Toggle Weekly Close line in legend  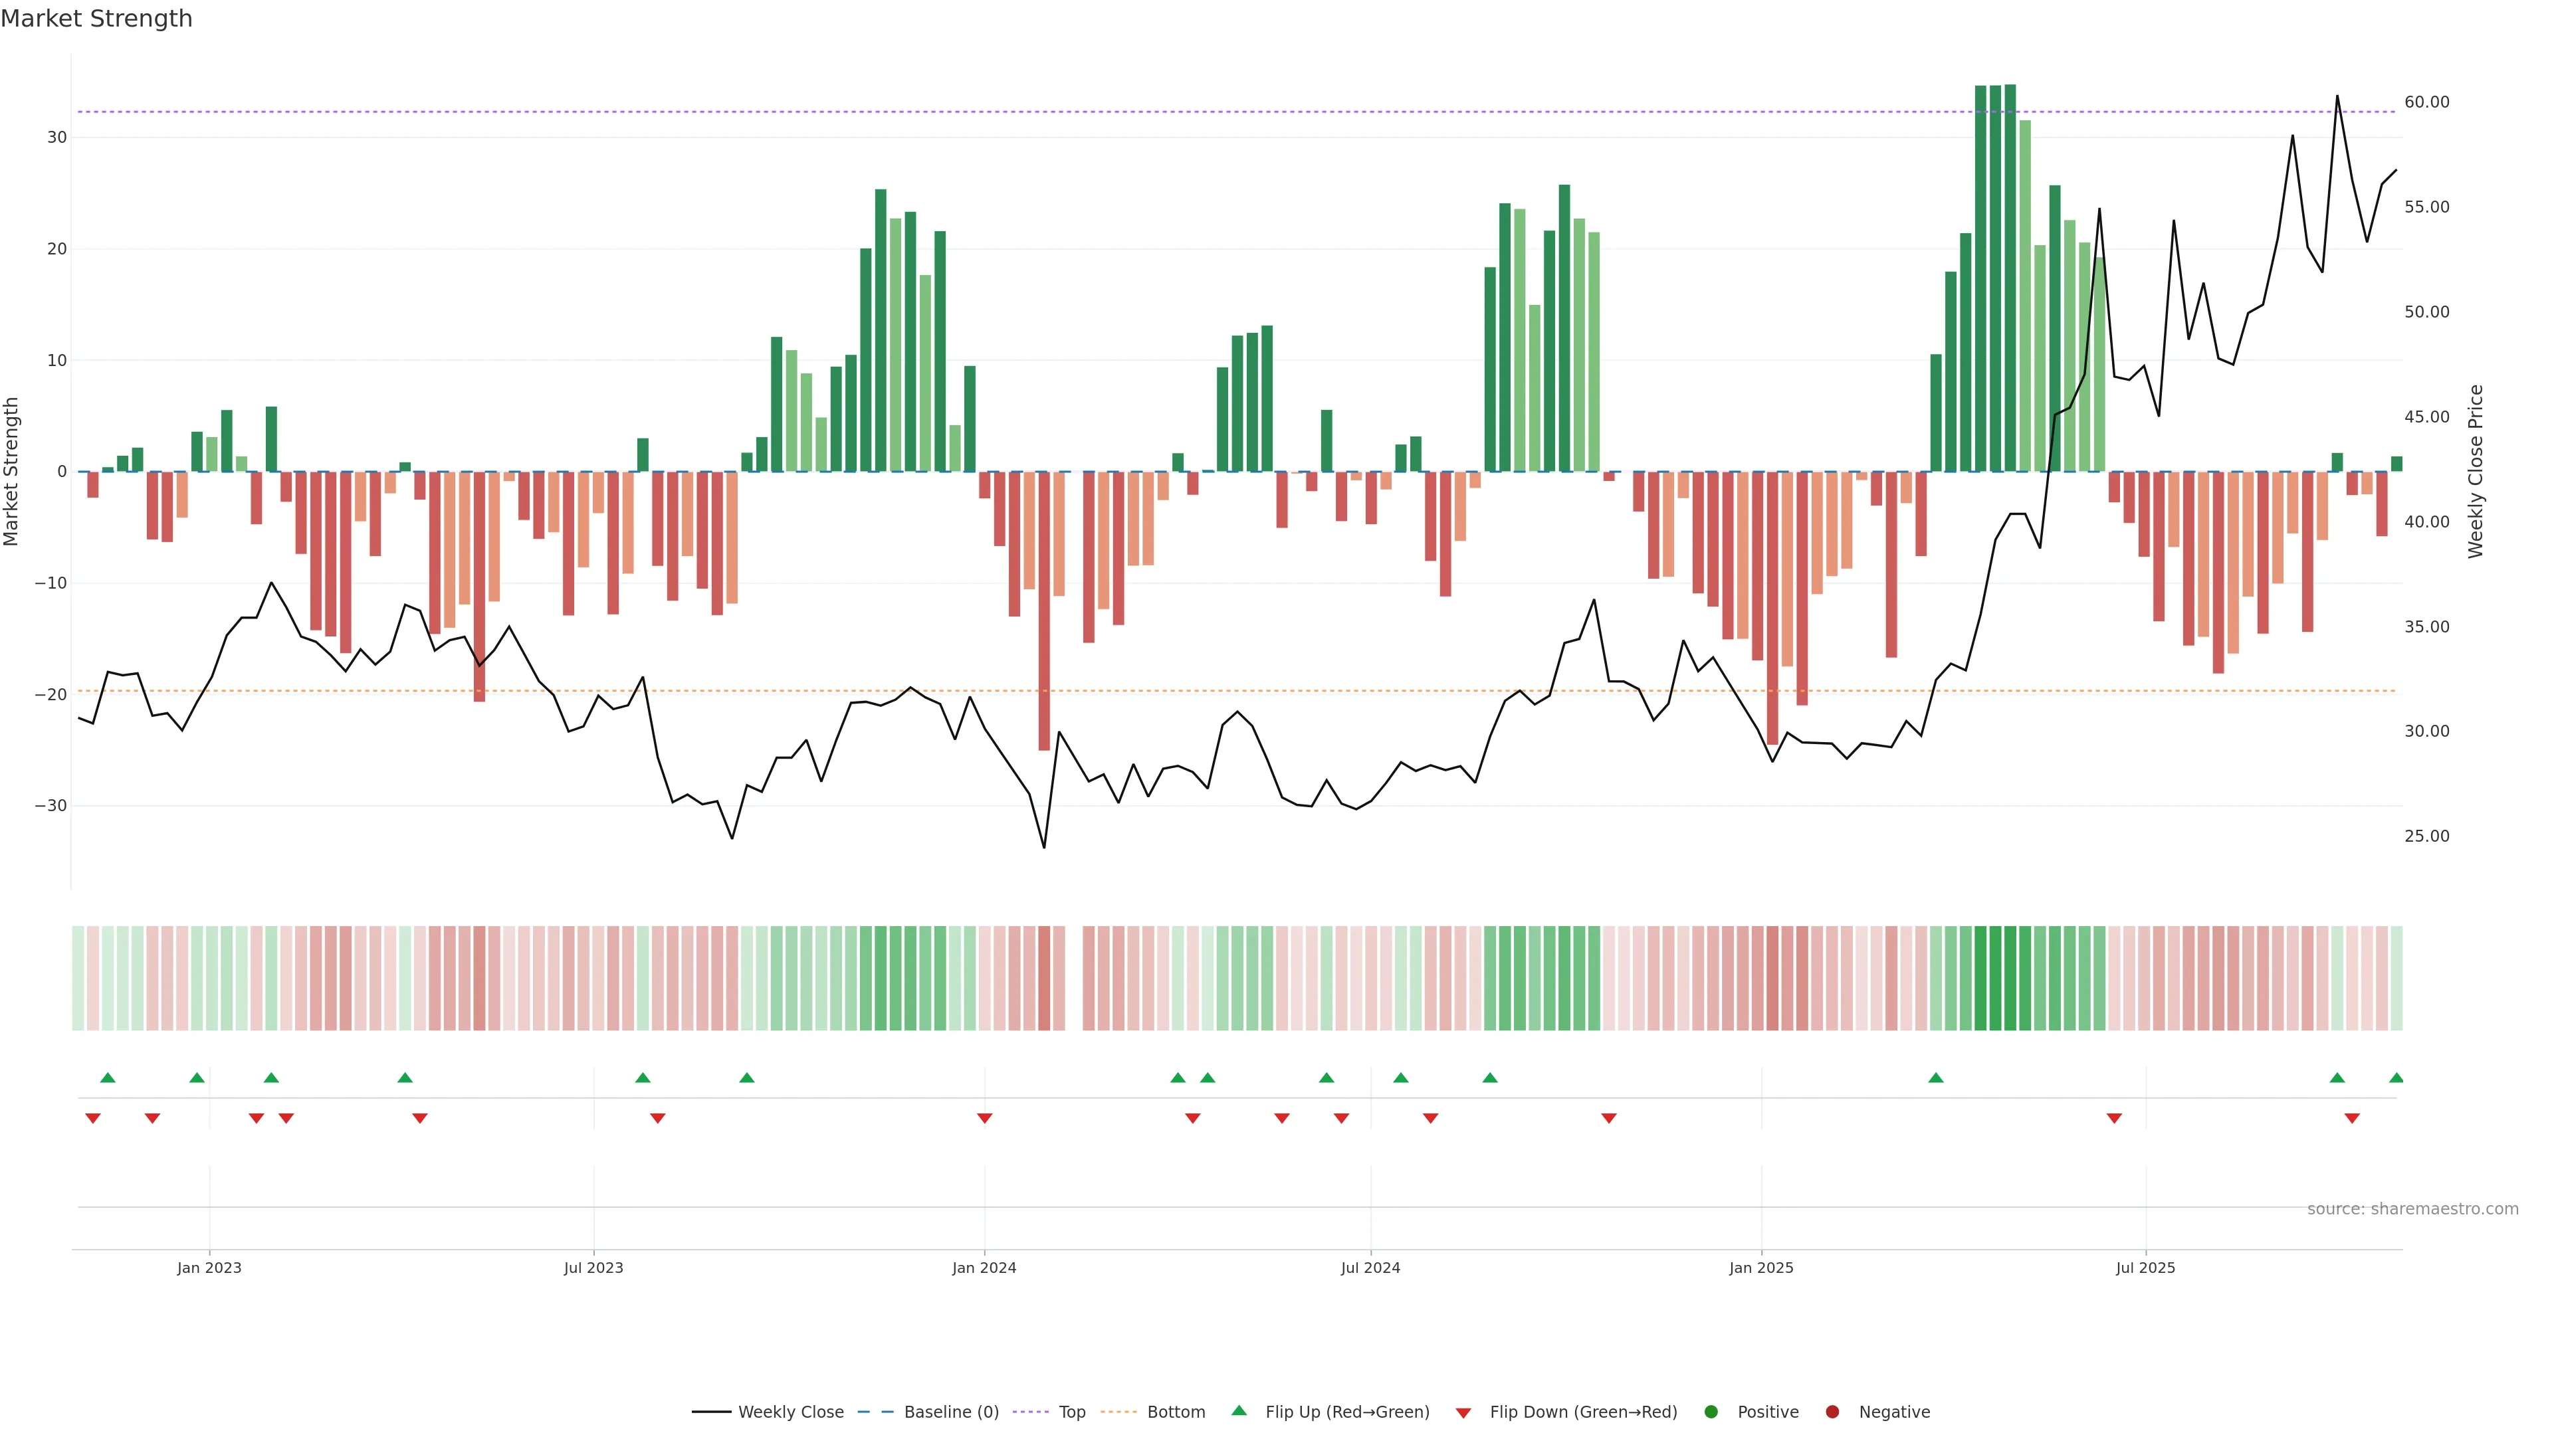pyautogui.click(x=768, y=1411)
